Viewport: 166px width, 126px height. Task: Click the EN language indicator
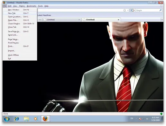click(132, 118)
